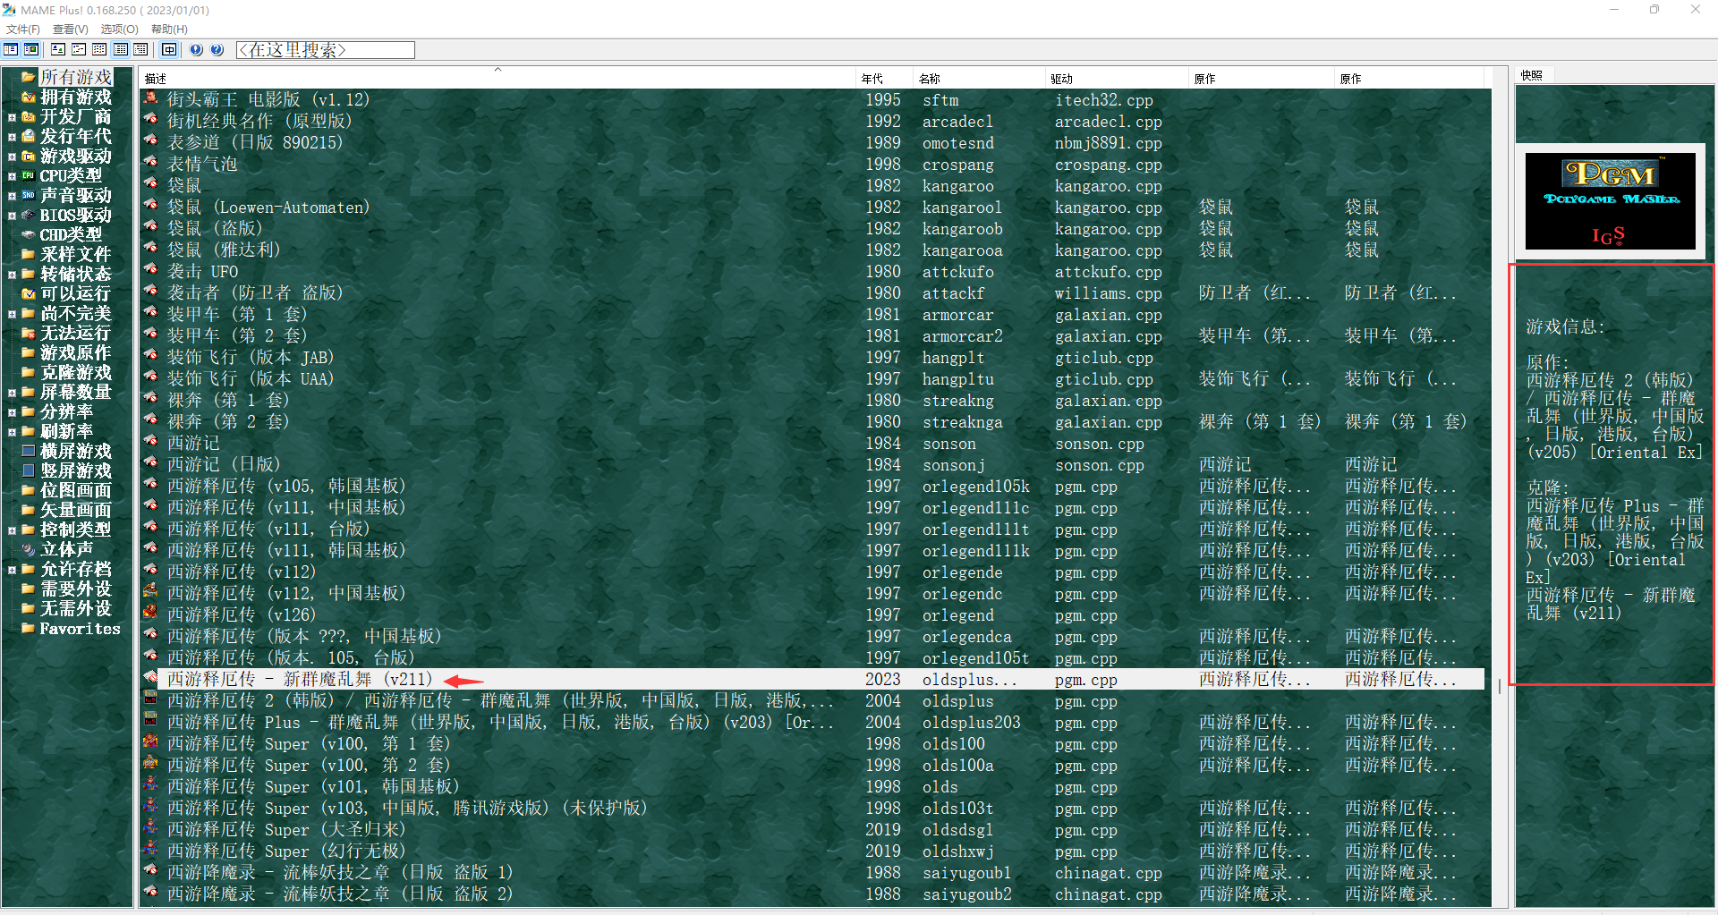Click the Help question mark icon
The height and width of the screenshot is (915, 1718).
(x=217, y=50)
